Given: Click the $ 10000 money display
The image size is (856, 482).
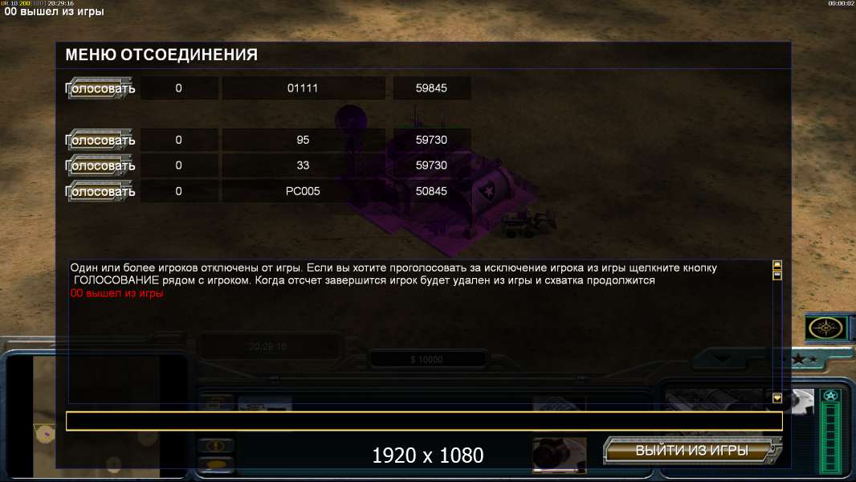Looking at the screenshot, I should (x=427, y=359).
